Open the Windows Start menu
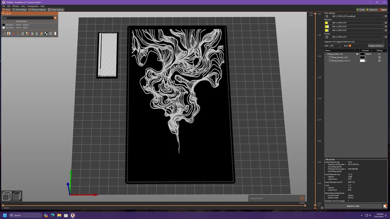 (x=5, y=215)
